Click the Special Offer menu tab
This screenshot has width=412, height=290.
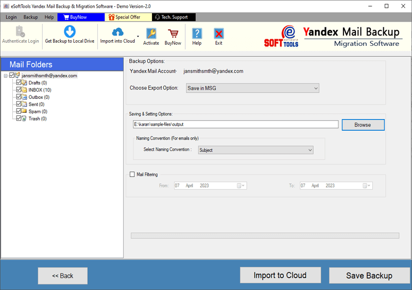point(128,17)
